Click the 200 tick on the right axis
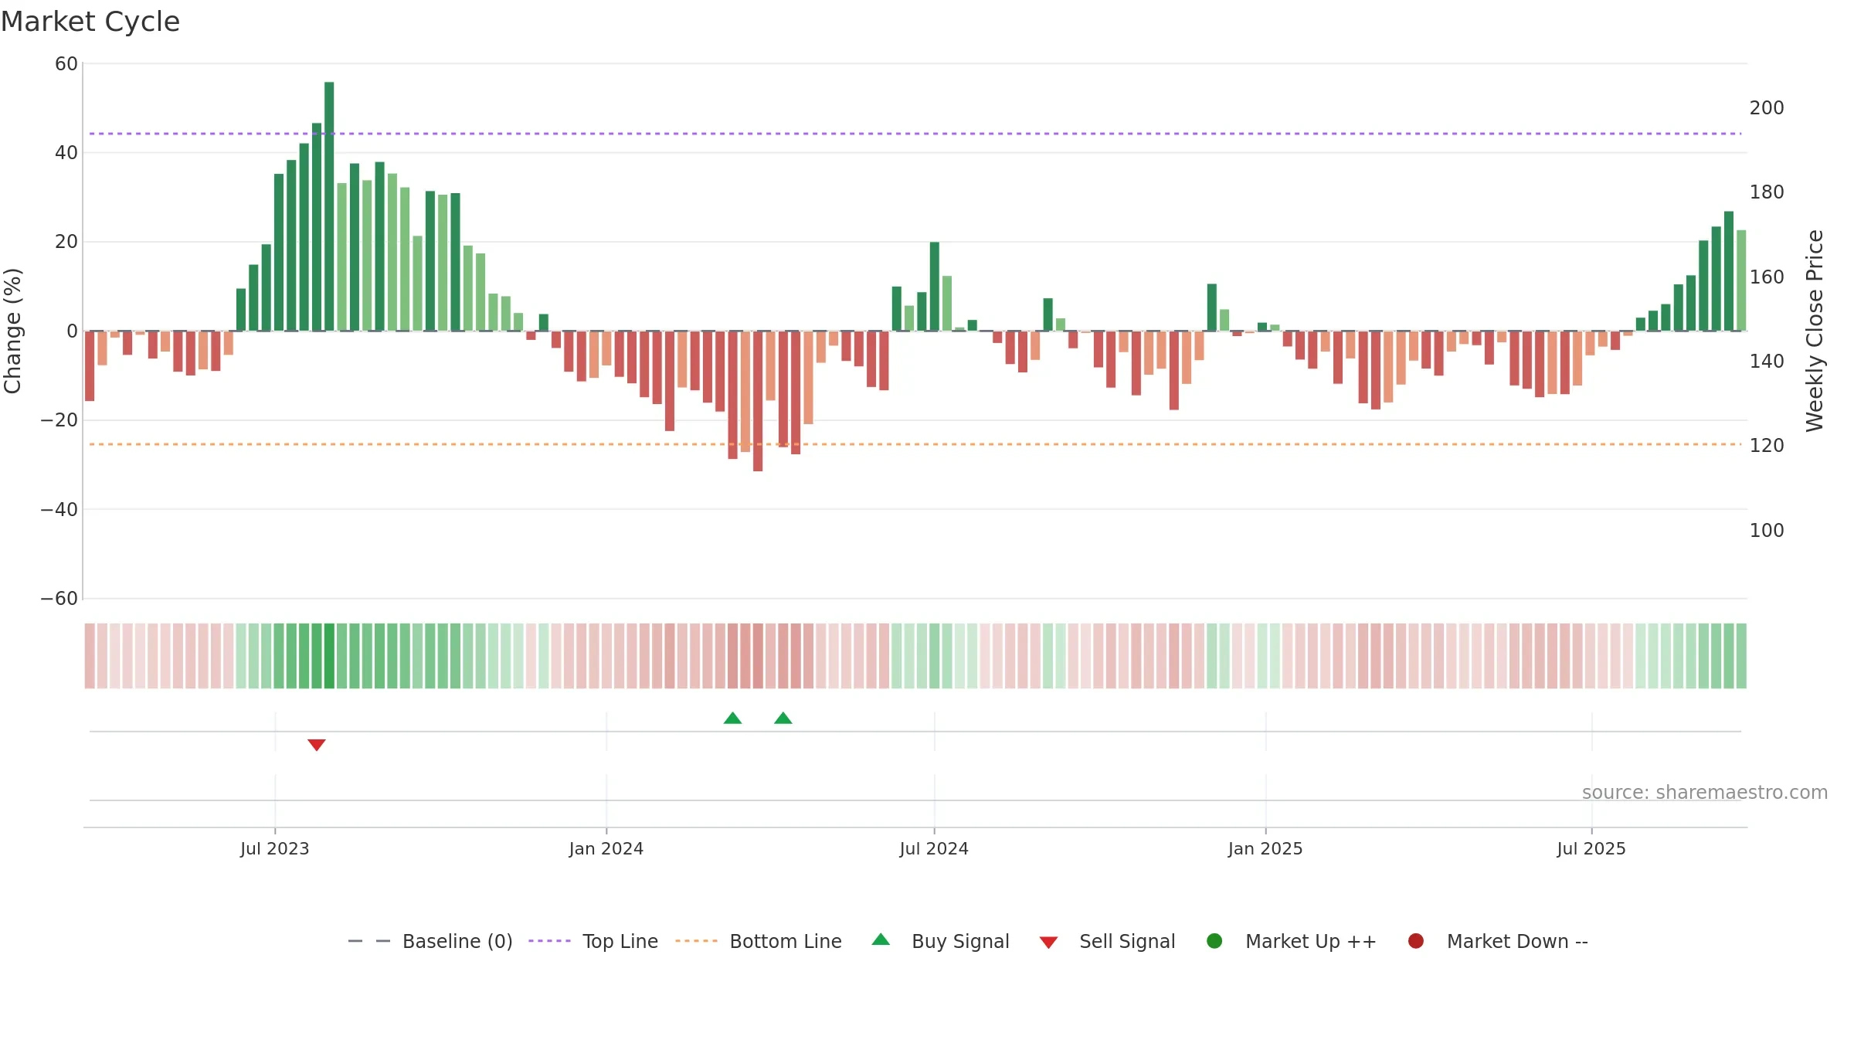1854x1043 pixels. pos(1767,108)
